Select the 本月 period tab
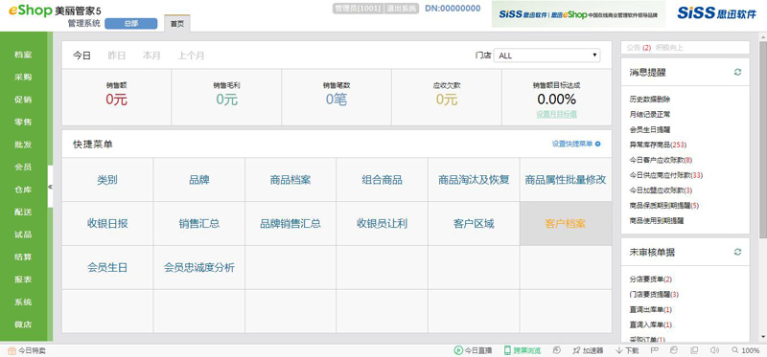Viewport: 767px width, 357px height. pyautogui.click(x=151, y=56)
